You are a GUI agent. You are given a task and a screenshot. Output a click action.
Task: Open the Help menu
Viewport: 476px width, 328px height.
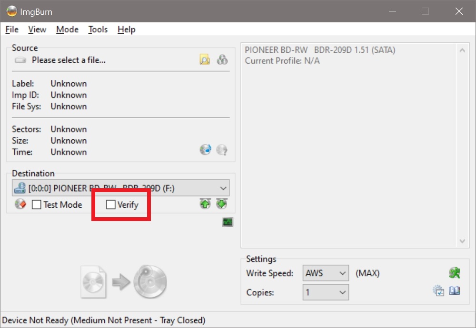pos(126,29)
